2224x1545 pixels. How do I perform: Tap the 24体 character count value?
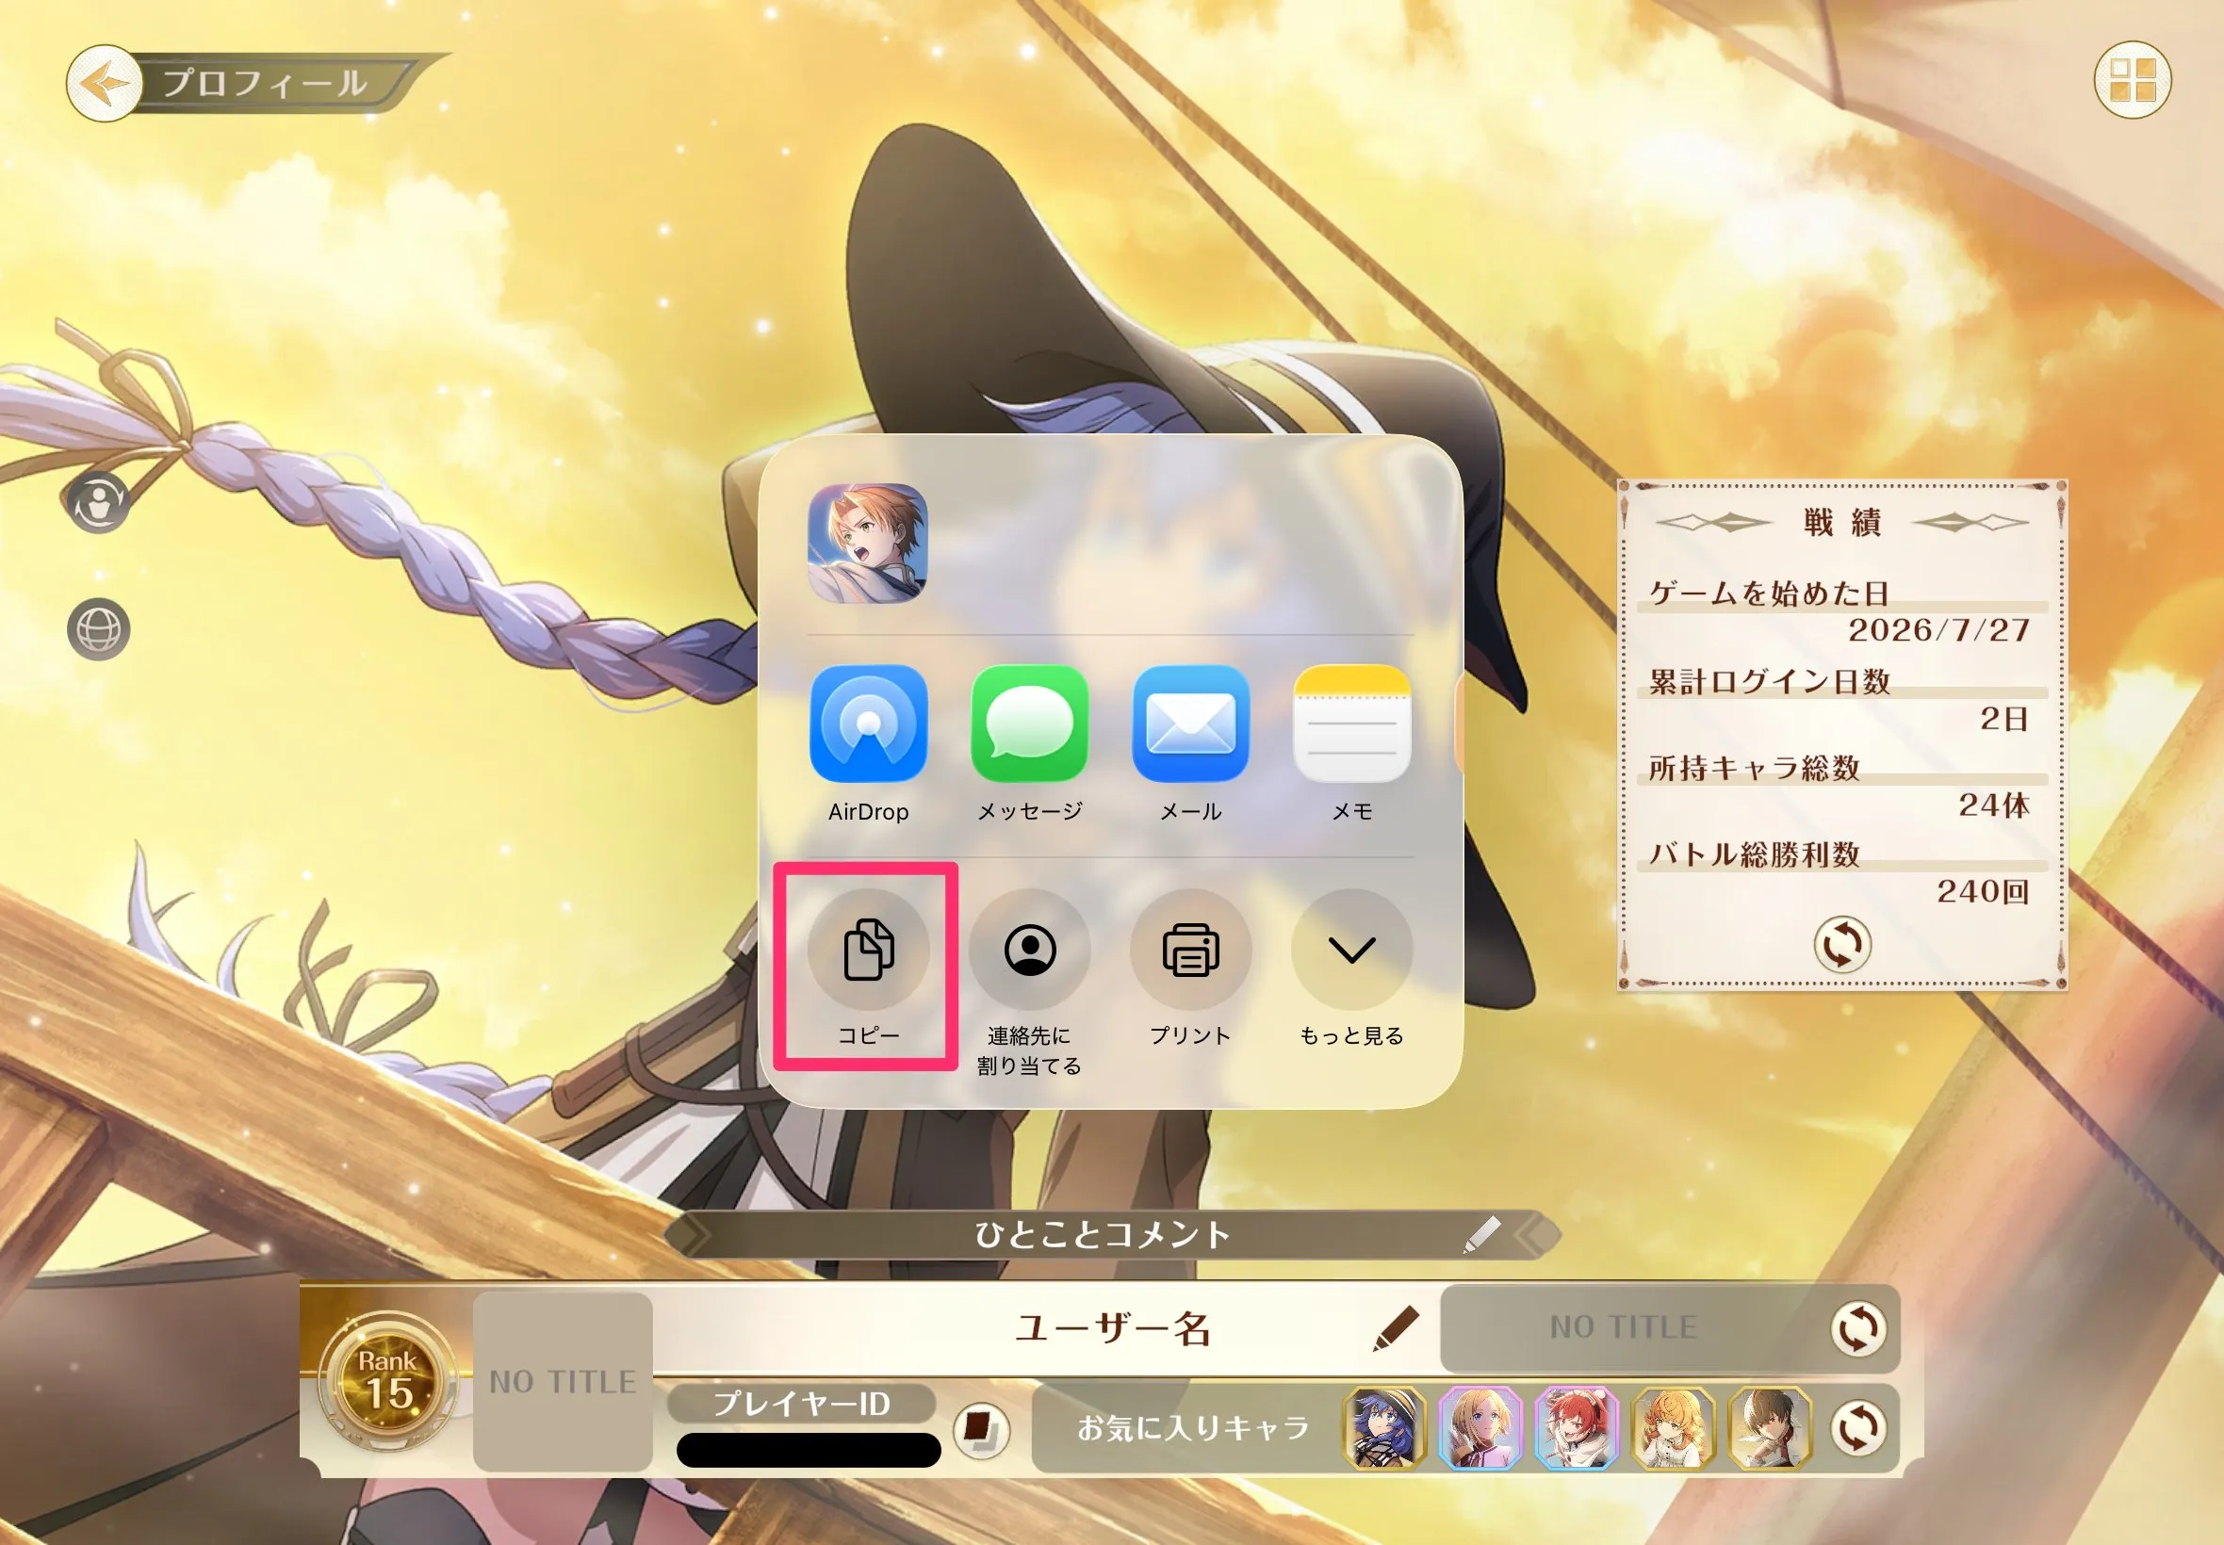pyautogui.click(x=1993, y=805)
